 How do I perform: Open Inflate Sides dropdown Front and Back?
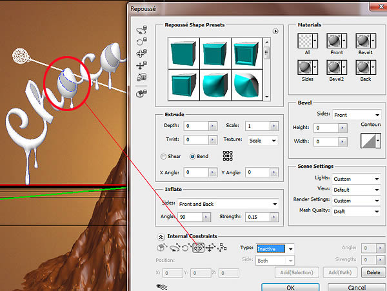pyautogui.click(x=228, y=204)
